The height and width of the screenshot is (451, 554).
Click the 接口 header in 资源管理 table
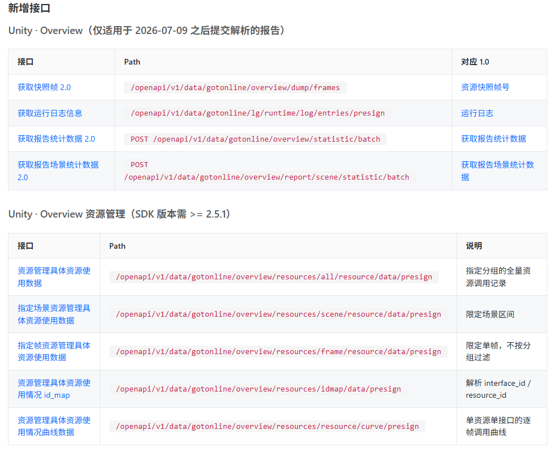26,246
